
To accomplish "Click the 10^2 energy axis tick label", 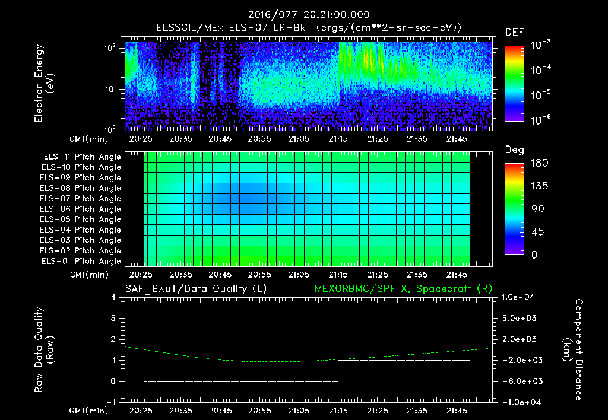I will [110, 48].
